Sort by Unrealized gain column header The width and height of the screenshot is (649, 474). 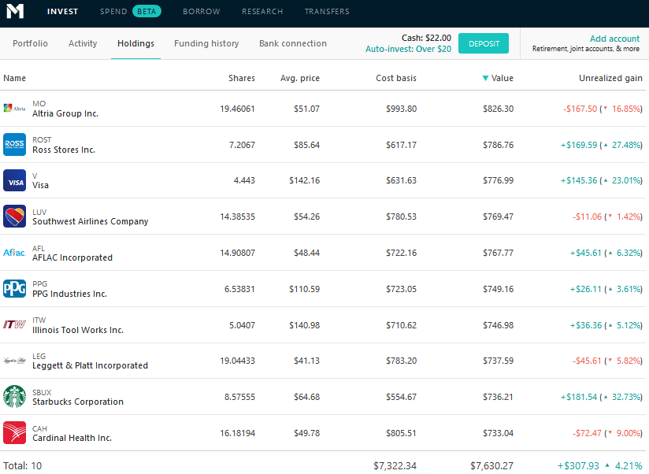tap(610, 78)
